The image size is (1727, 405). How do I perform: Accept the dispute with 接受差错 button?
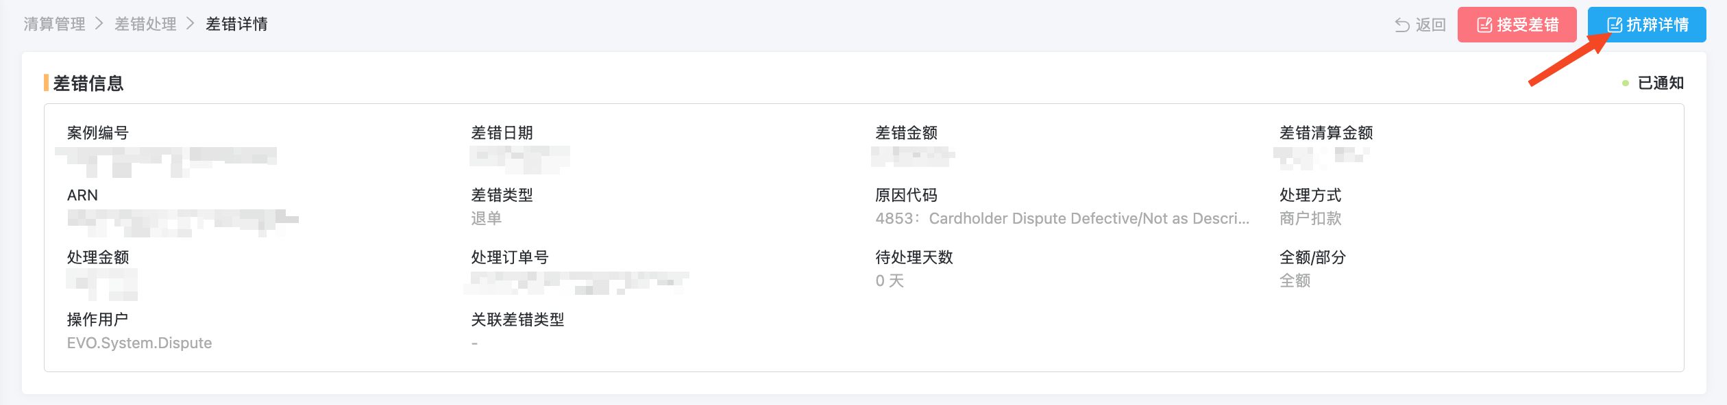1517,25
